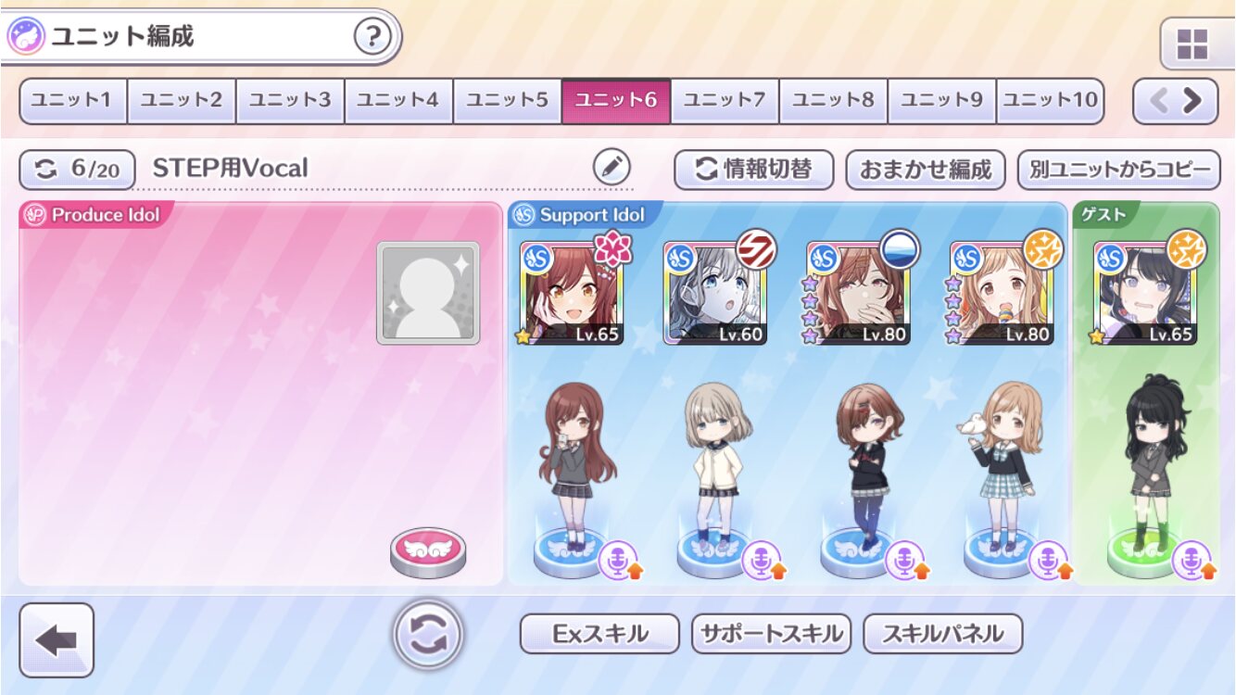This screenshot has width=1236, height=695.
Task: Edit unit name with pencil icon
Action: 611,168
